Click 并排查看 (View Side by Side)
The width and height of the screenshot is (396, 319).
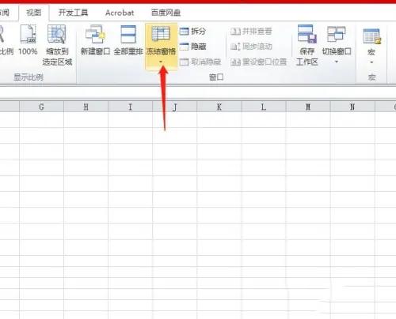click(x=251, y=32)
